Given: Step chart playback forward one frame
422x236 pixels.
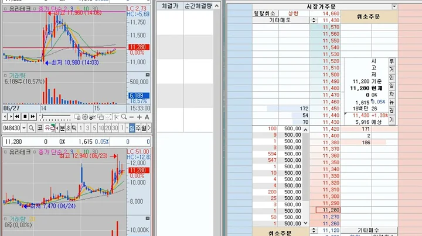Looking at the screenshot, I should click(x=11, y=117).
